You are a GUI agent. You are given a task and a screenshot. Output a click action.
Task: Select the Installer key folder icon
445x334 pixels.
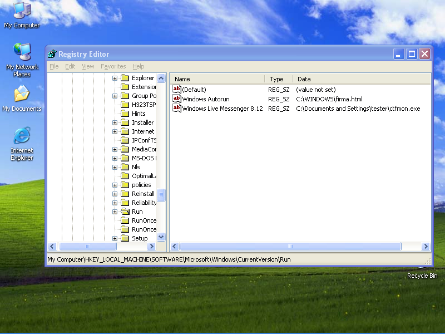point(125,122)
